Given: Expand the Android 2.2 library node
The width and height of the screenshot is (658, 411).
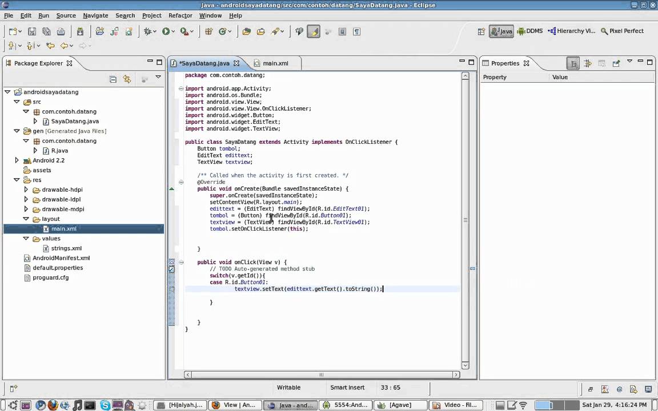Looking at the screenshot, I should [17, 160].
